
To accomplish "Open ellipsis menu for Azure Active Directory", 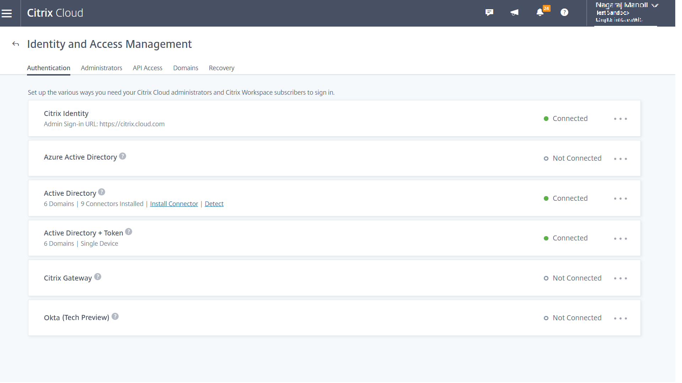I will [x=620, y=159].
